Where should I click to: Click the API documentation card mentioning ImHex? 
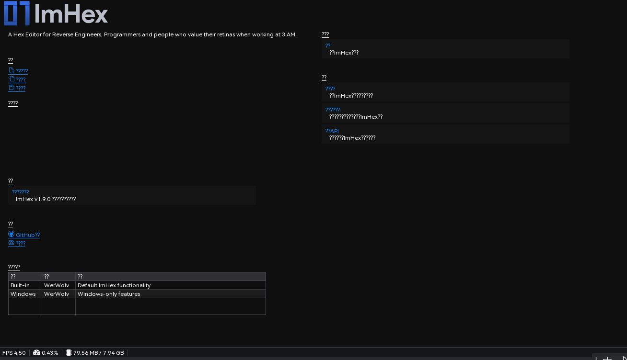445,134
